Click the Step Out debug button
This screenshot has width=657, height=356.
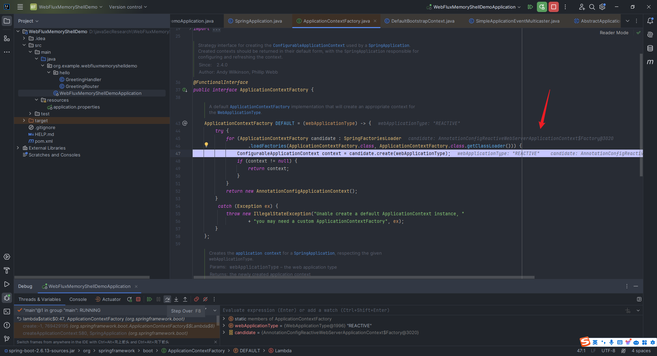point(185,299)
